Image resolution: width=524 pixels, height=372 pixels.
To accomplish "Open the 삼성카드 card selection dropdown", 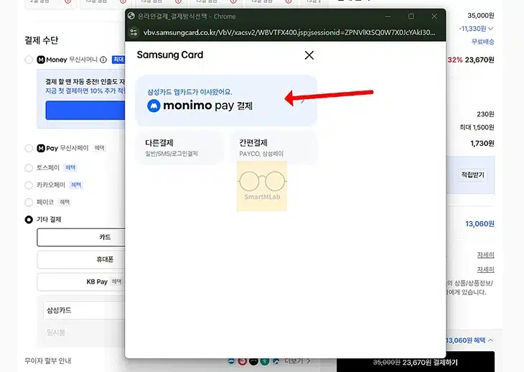I will point(85,310).
